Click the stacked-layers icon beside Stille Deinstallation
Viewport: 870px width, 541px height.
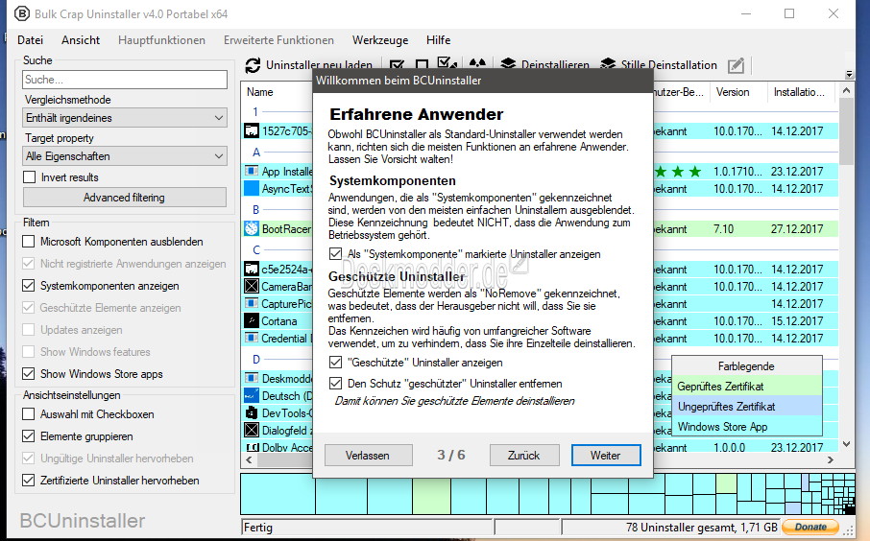click(x=608, y=65)
